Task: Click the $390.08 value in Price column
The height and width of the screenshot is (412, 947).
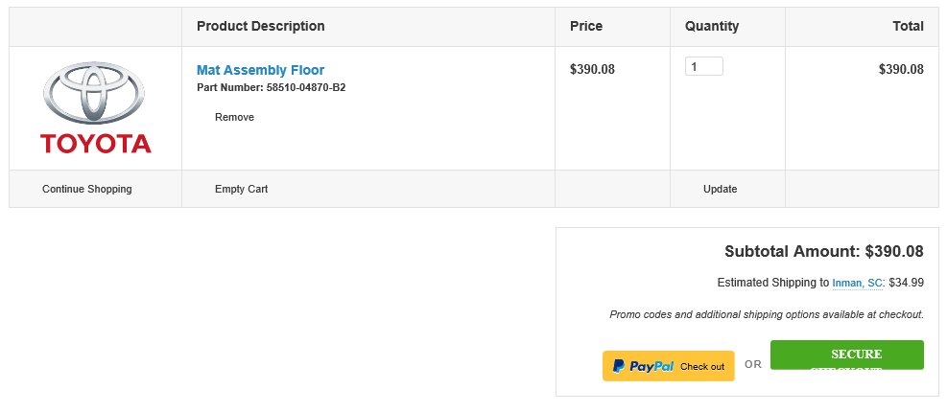Action: (x=592, y=69)
